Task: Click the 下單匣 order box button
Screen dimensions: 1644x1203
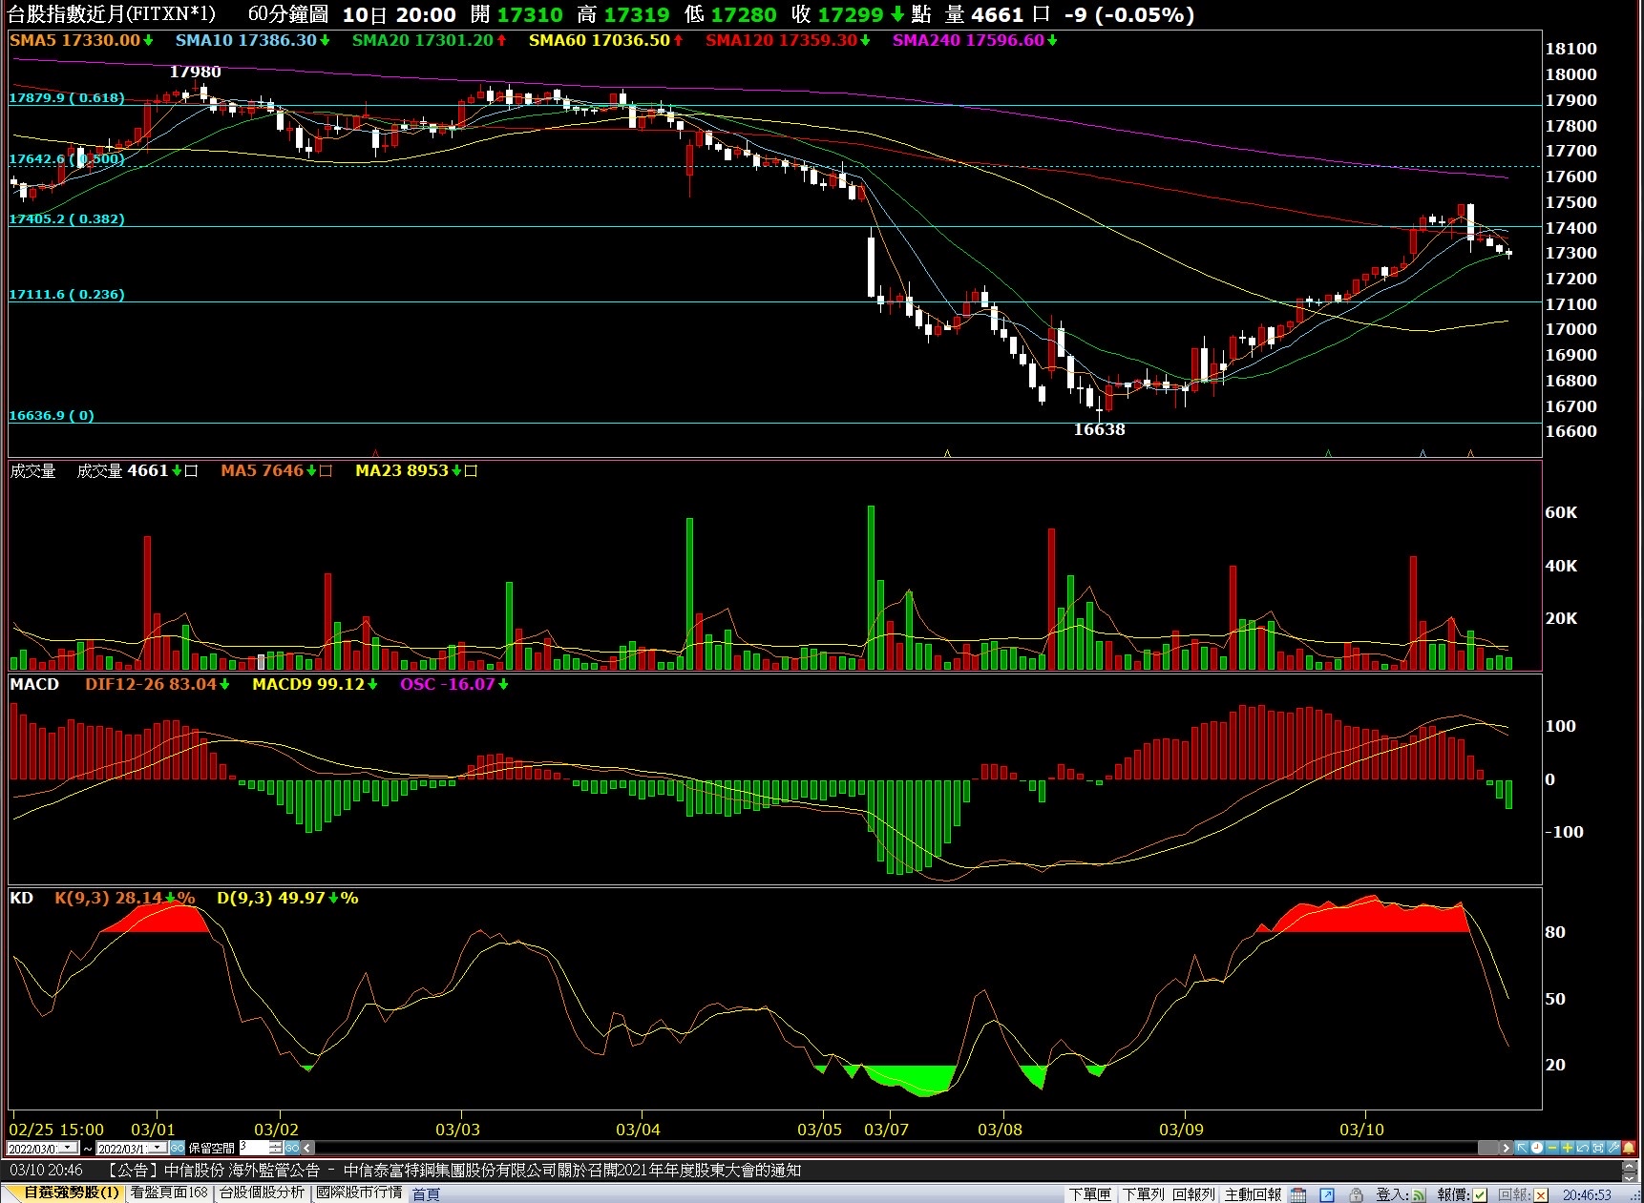Action: [1089, 1194]
